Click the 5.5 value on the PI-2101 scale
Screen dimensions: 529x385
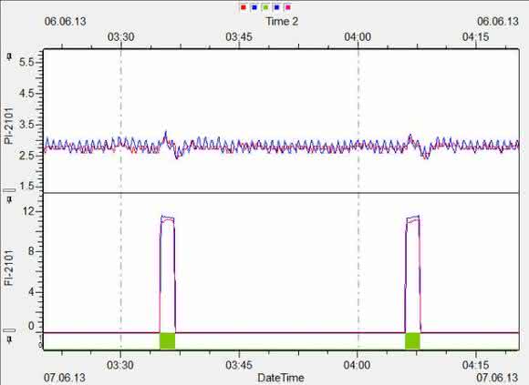(26, 62)
